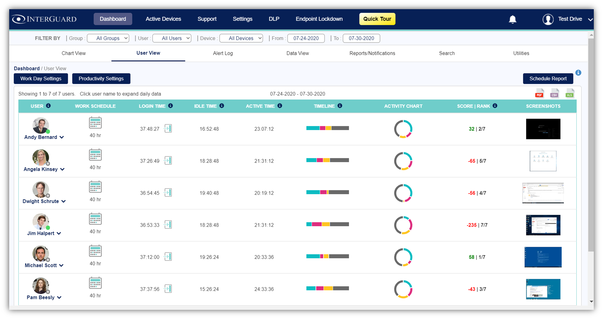Open the Alert Log tab

(223, 53)
